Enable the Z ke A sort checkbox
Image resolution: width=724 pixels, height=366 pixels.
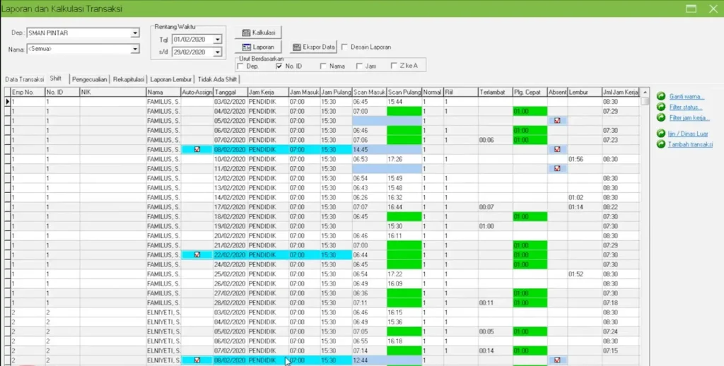[x=394, y=66]
